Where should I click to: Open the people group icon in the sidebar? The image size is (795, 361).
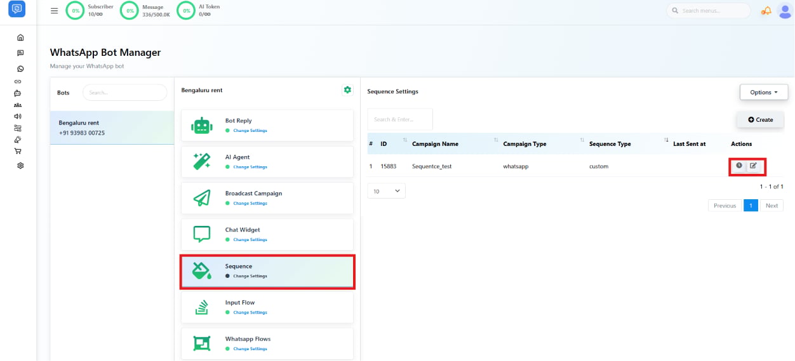point(18,105)
